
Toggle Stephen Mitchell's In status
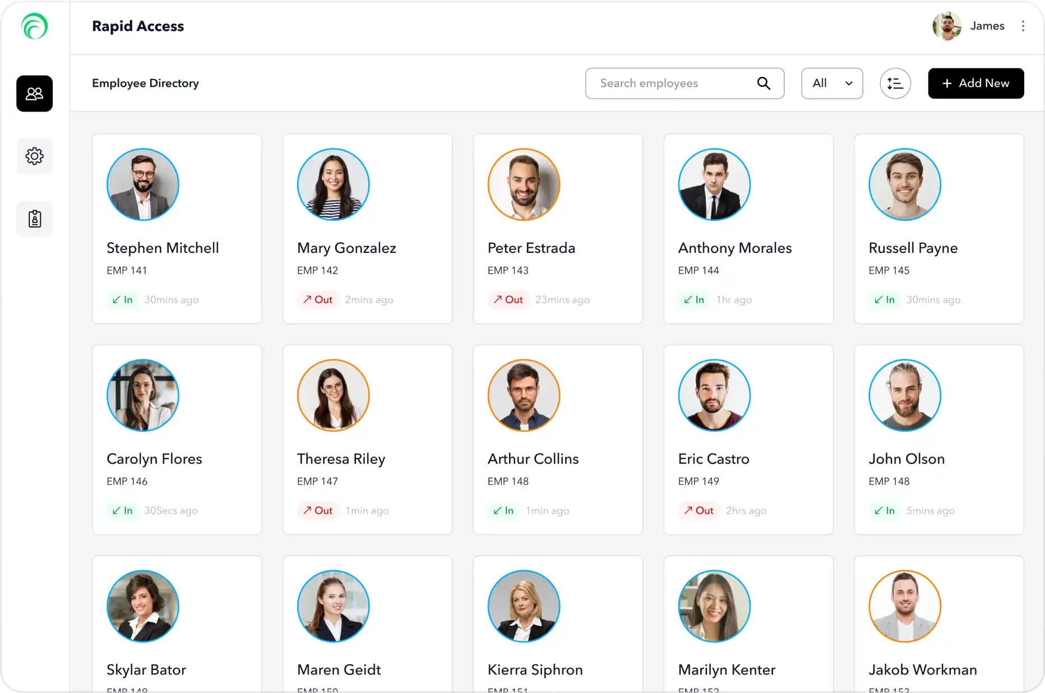point(122,299)
